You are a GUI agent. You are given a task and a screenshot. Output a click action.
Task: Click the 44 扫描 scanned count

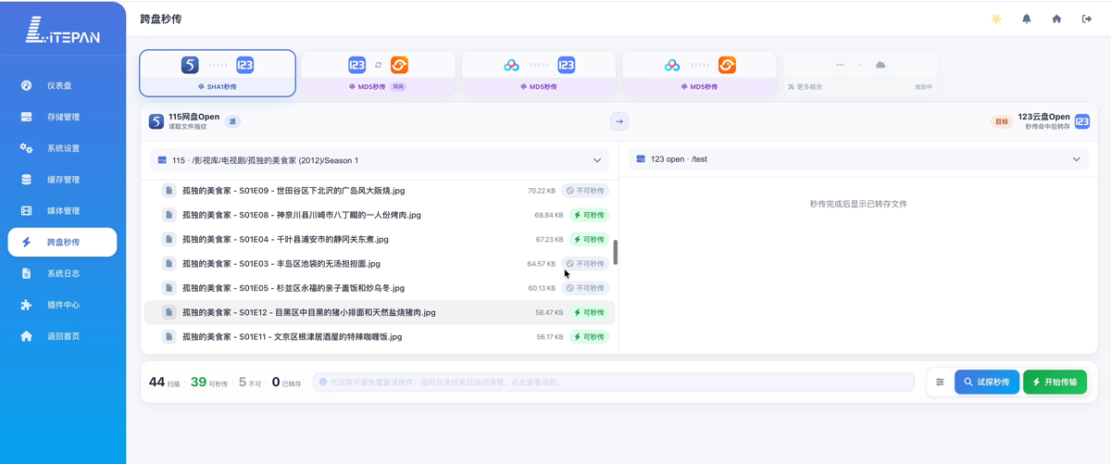(x=164, y=382)
